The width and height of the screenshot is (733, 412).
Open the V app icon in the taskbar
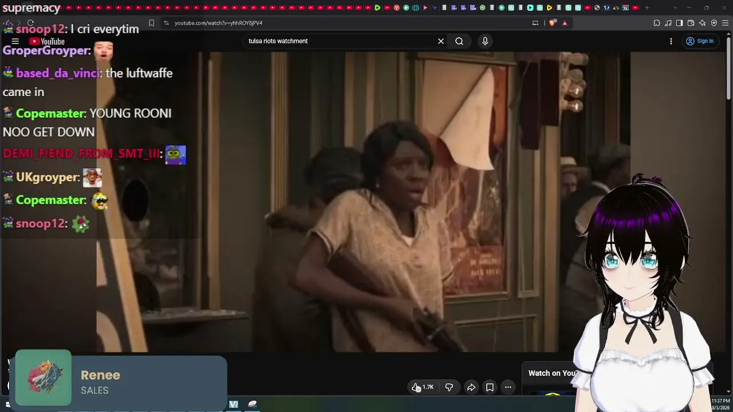(234, 405)
